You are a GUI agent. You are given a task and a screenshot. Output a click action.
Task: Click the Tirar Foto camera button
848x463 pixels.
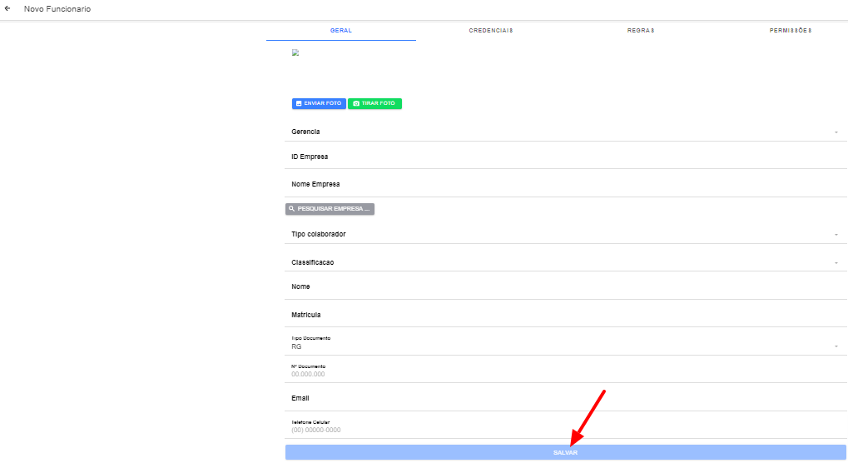click(x=374, y=104)
